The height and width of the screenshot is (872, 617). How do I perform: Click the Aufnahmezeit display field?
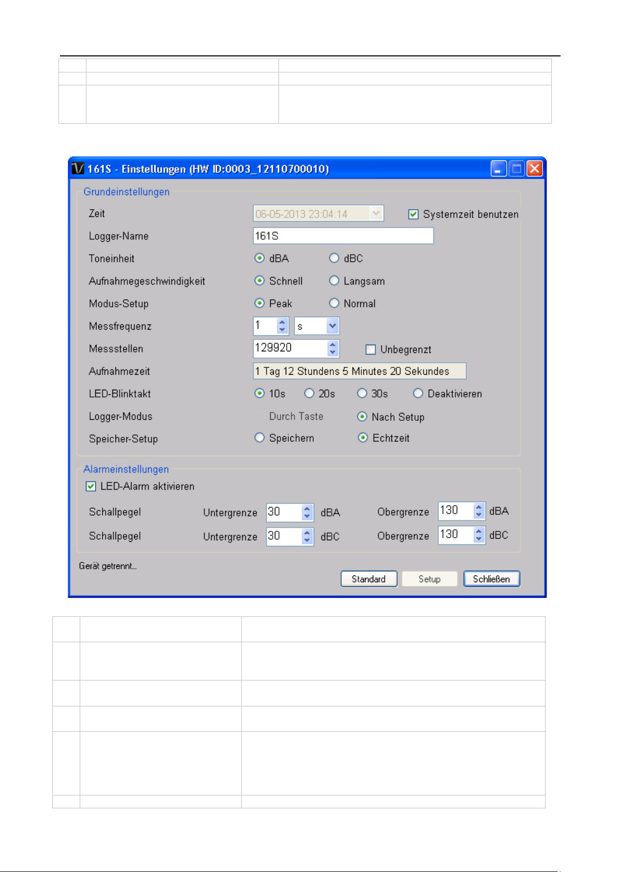pyautogui.click(x=360, y=371)
